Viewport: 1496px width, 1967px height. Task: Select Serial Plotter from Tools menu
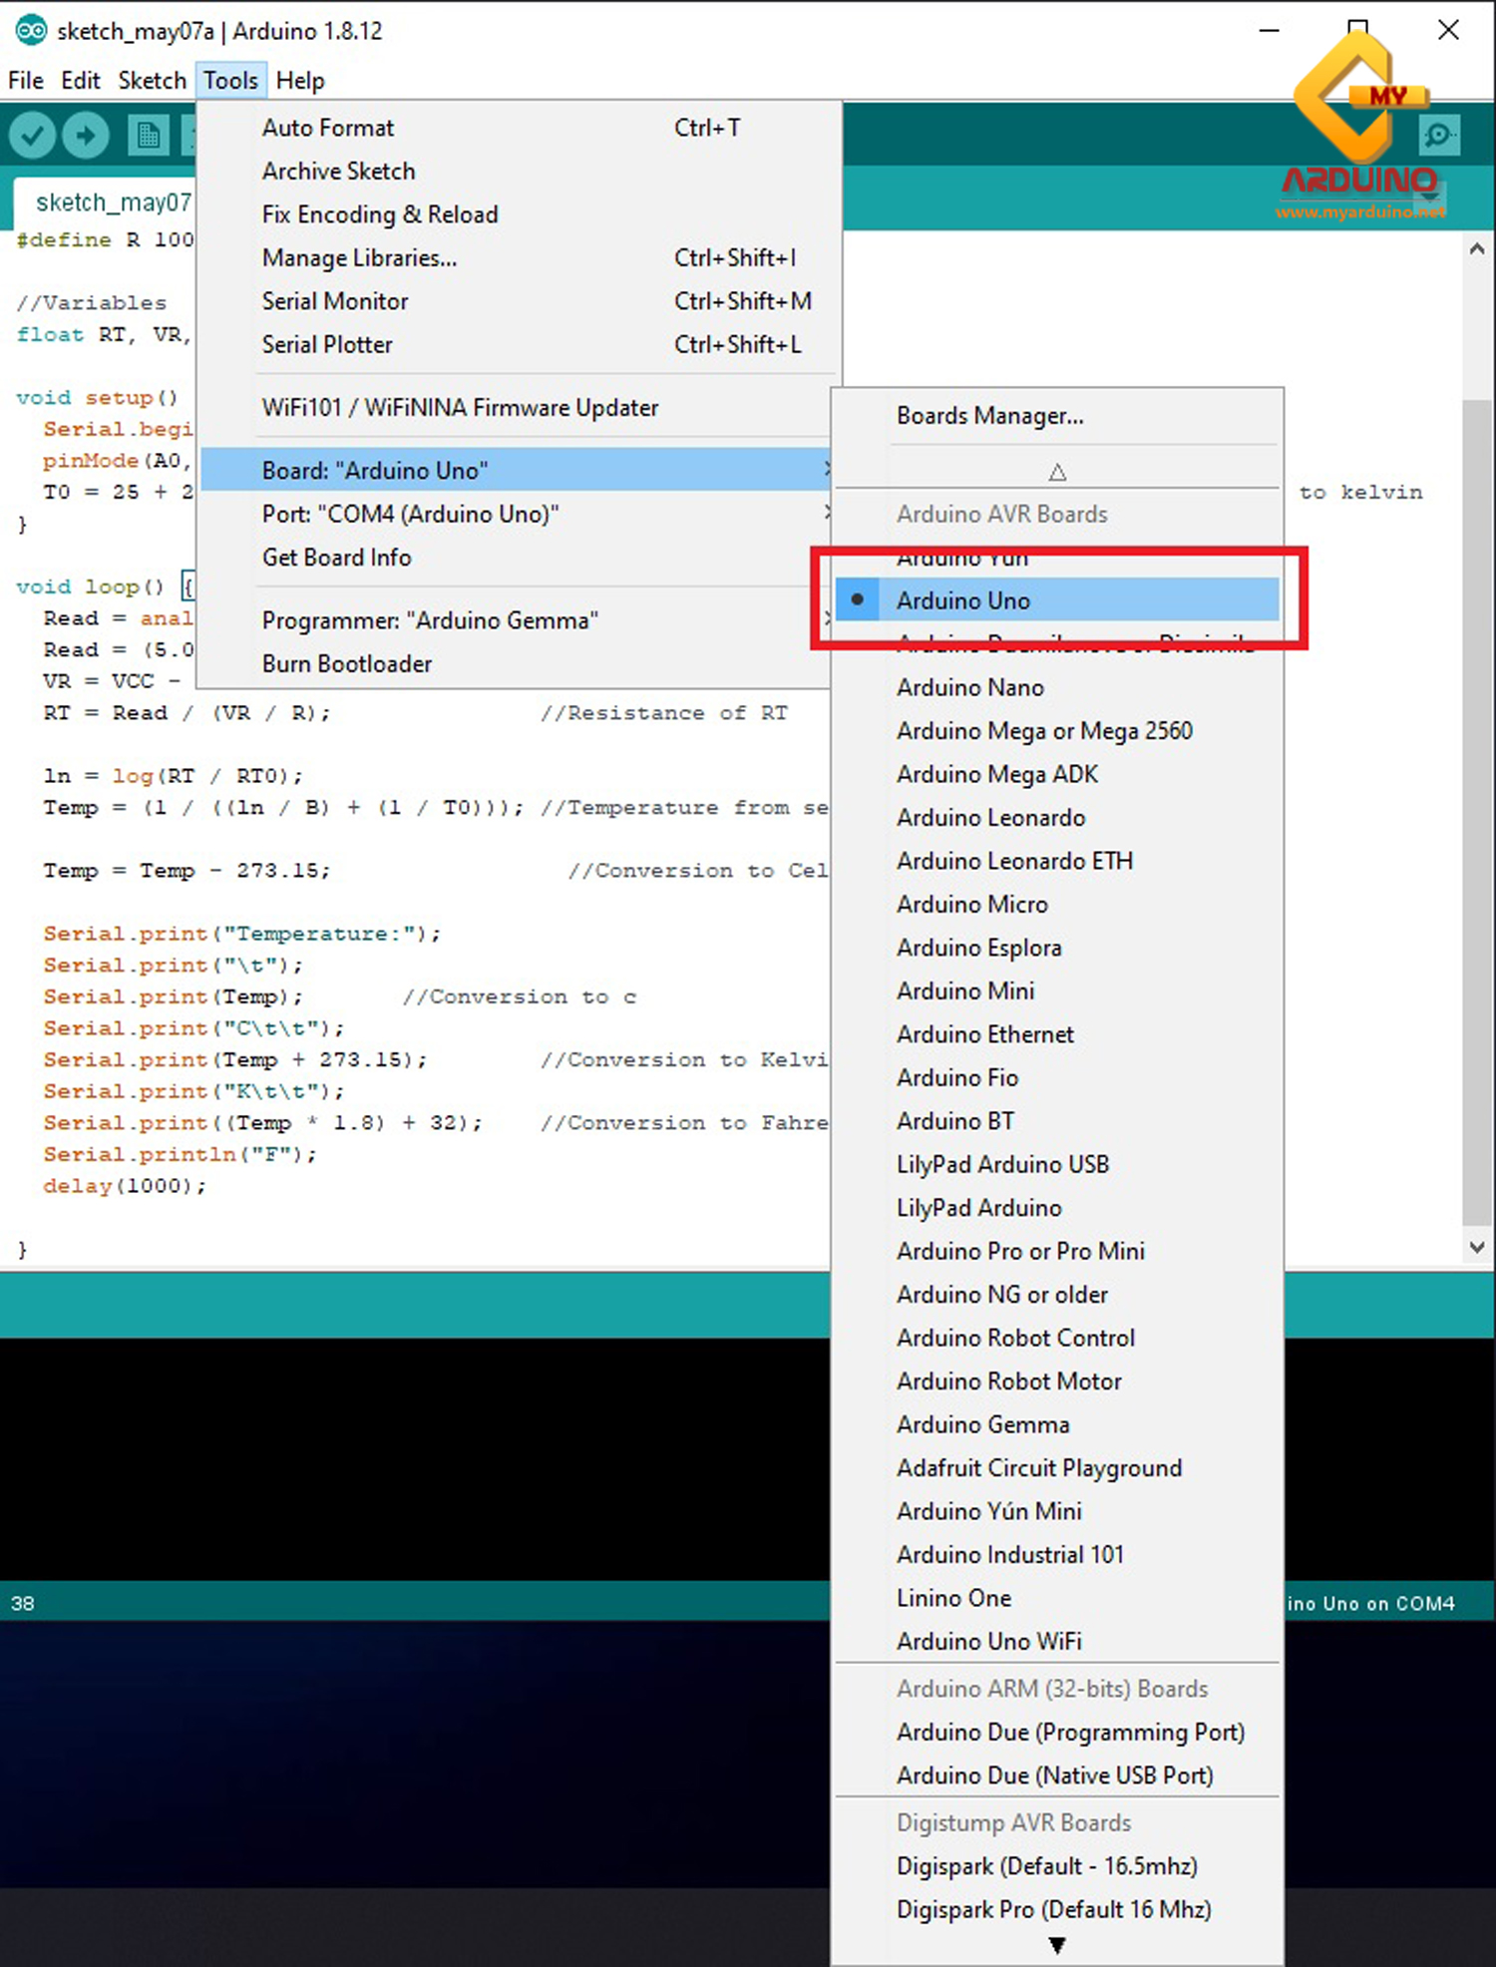pos(327,344)
